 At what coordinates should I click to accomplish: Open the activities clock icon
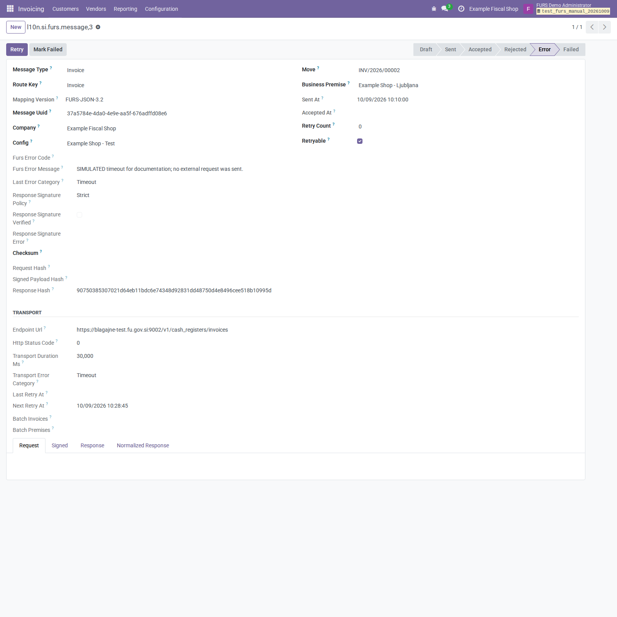click(461, 8)
